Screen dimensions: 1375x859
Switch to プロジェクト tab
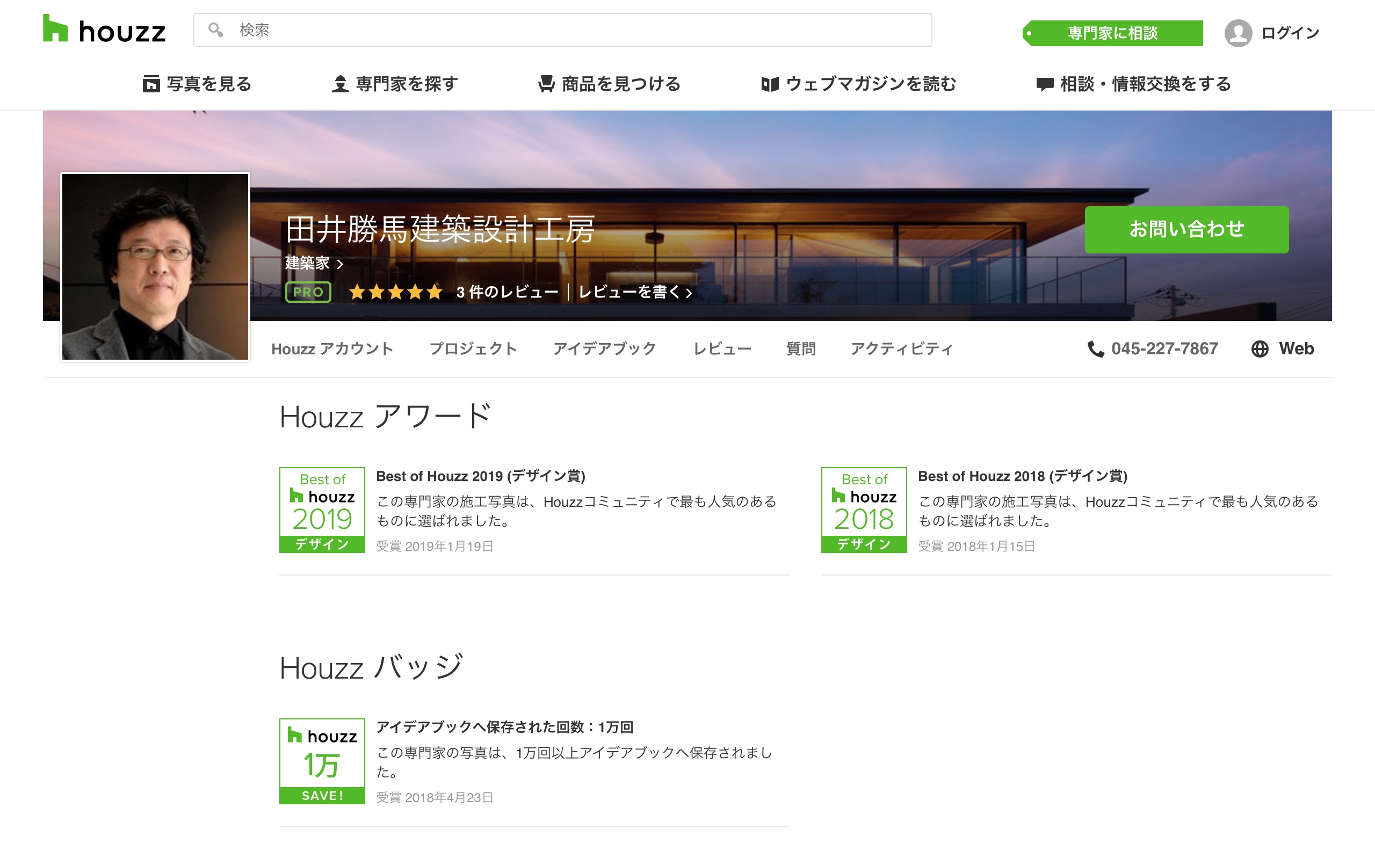tap(473, 349)
